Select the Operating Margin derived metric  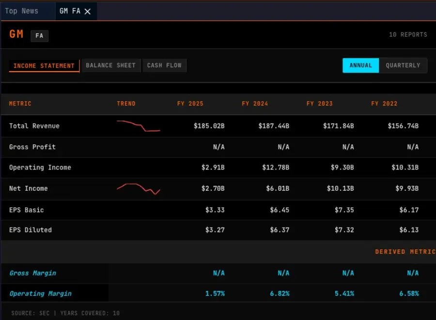pos(40,293)
